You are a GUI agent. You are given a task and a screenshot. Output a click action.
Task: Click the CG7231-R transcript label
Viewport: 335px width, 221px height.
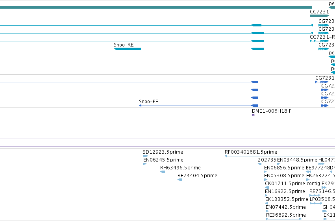pos(322,37)
